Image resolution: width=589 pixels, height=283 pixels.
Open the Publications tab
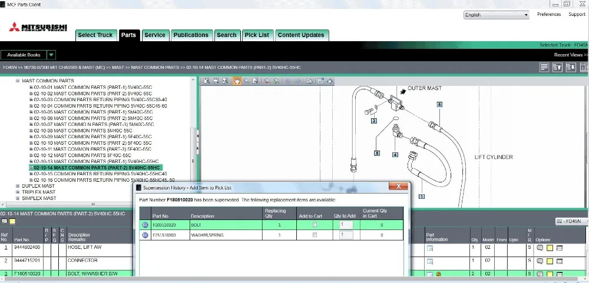pyautogui.click(x=191, y=35)
